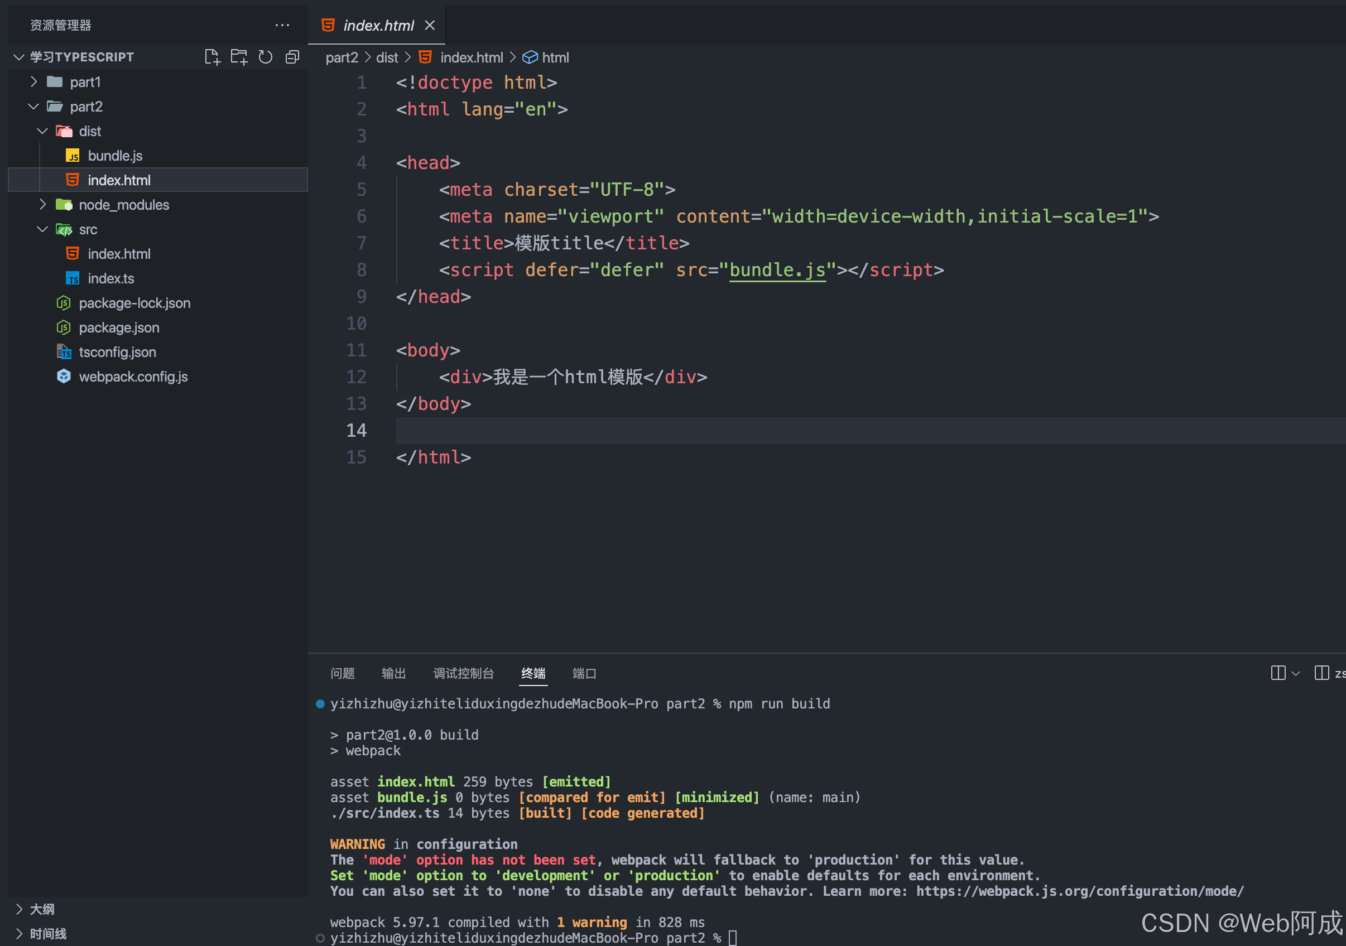The height and width of the screenshot is (946, 1346).
Task: Expand the 大纲 outline section
Action: pos(42,909)
